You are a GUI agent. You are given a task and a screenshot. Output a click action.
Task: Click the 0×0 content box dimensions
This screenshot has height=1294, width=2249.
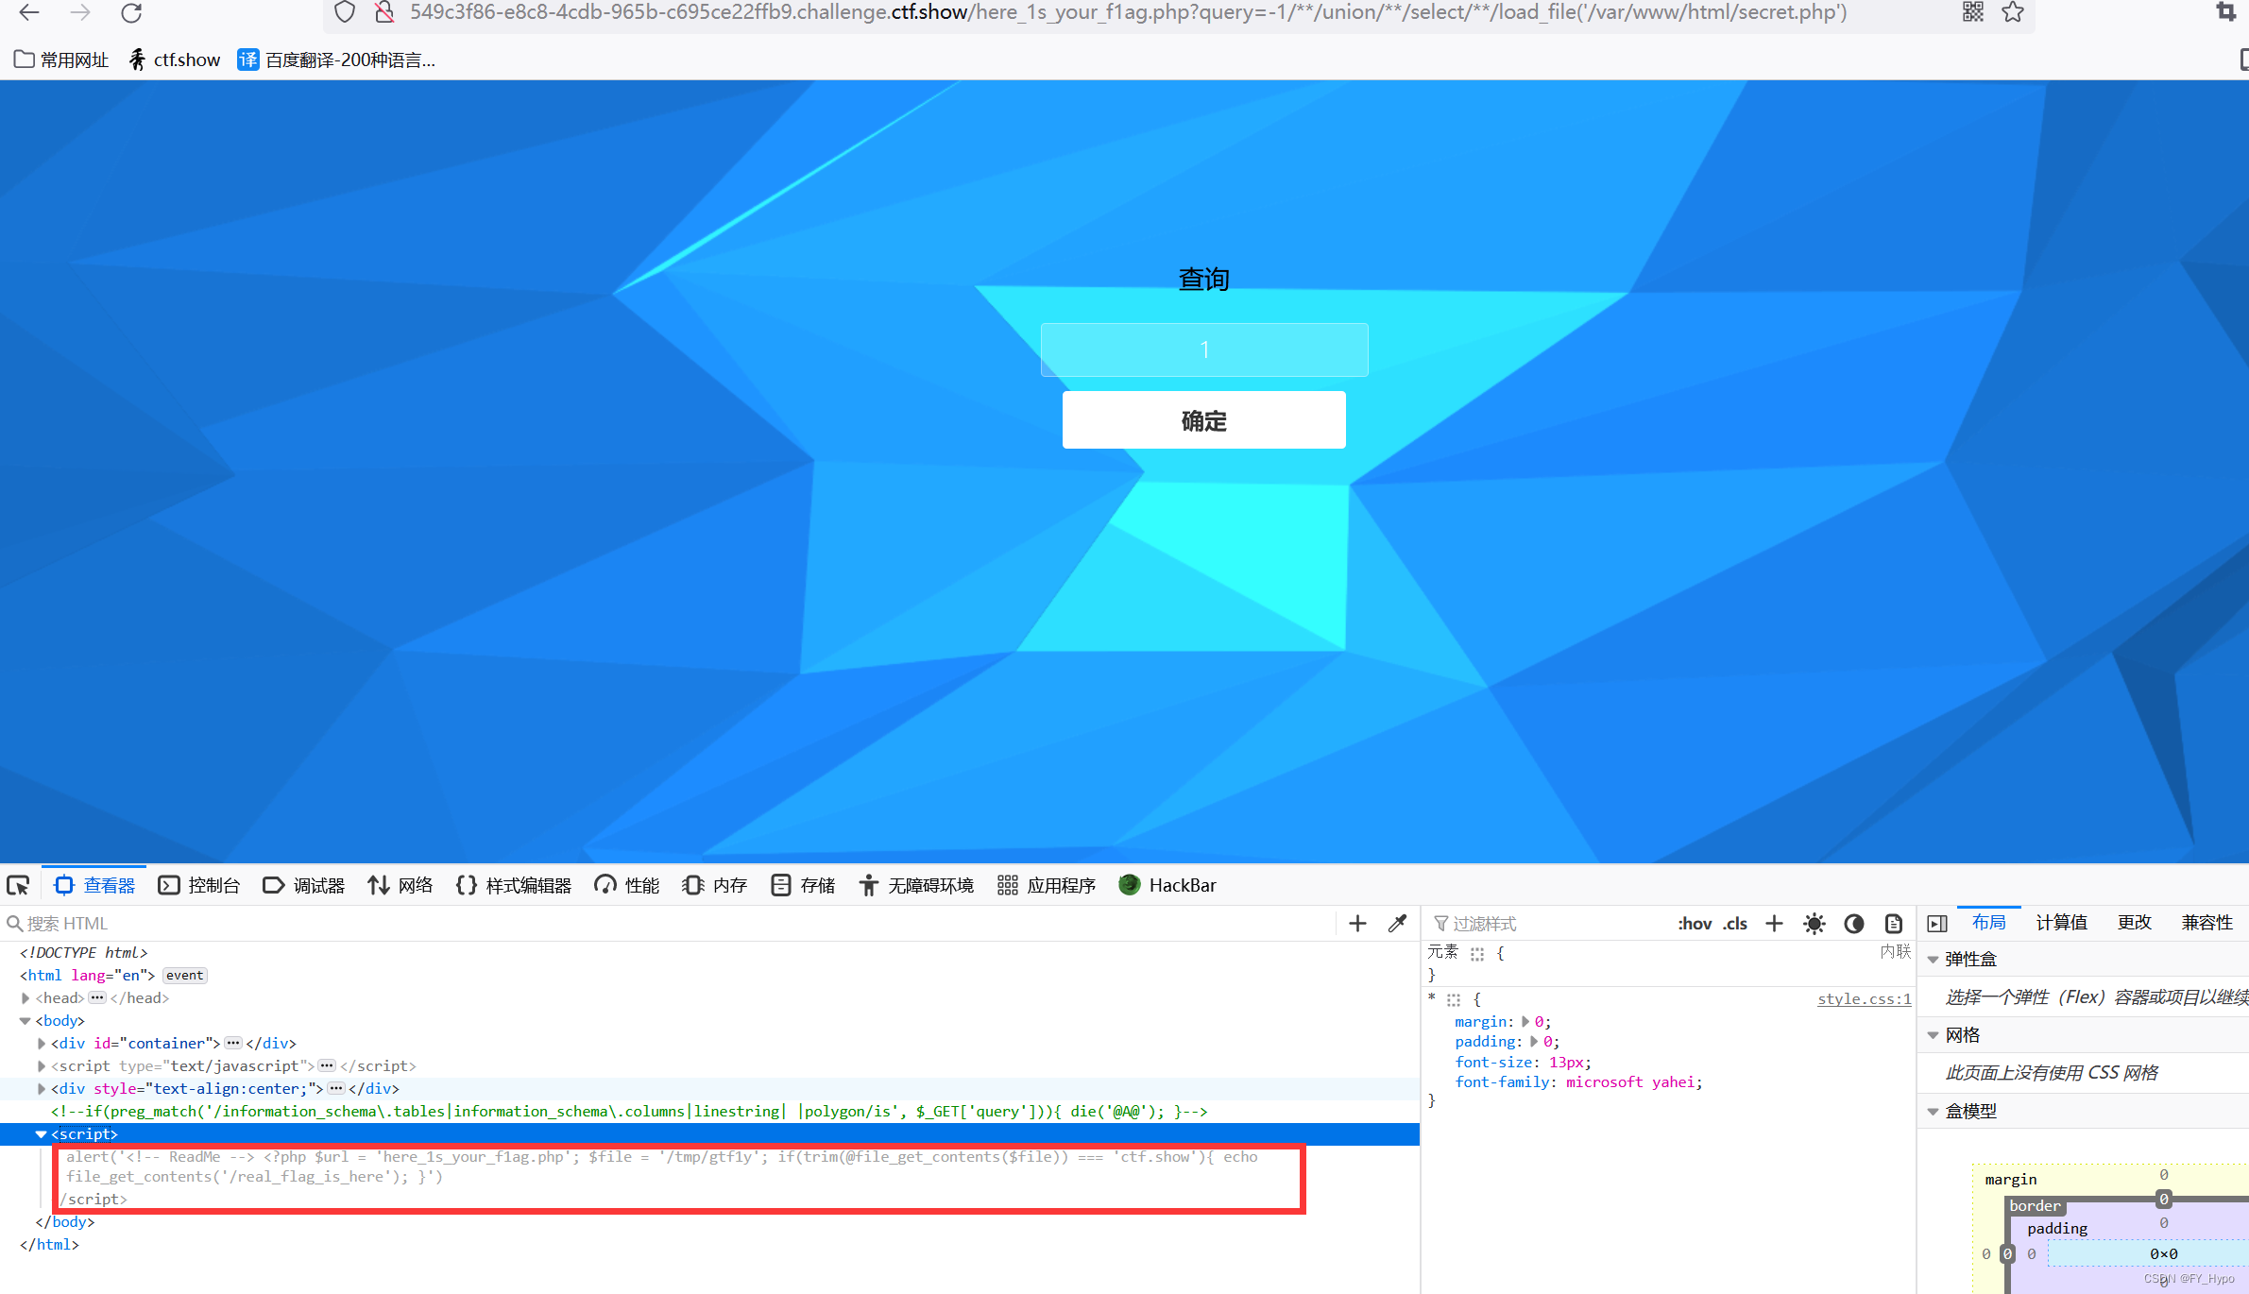(x=2163, y=1254)
